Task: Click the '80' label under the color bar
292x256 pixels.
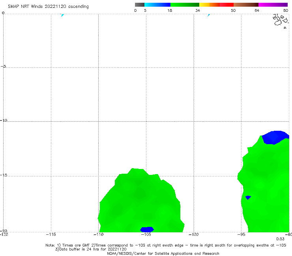Action: pyautogui.click(x=286, y=10)
